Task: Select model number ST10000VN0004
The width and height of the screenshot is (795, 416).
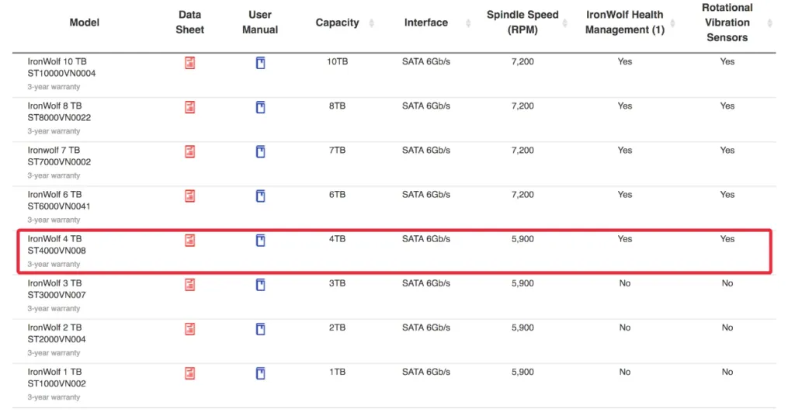Action: [x=61, y=74]
